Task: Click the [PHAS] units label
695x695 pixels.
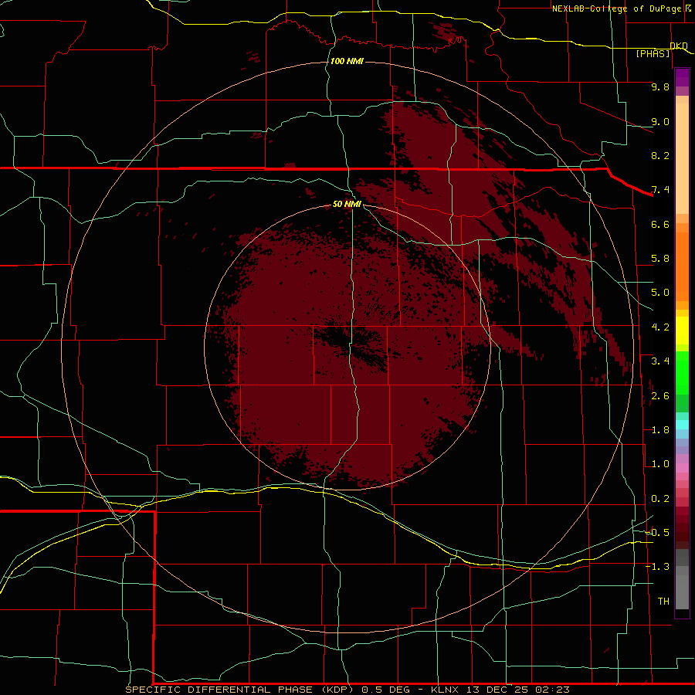Action: pos(653,53)
